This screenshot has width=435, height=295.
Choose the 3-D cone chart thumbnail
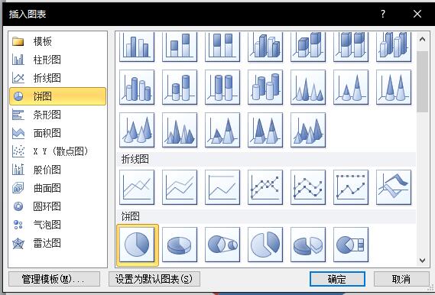pyautogui.click(x=137, y=130)
